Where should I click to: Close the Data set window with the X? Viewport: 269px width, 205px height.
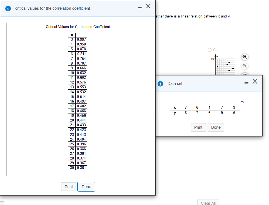(x=255, y=81)
